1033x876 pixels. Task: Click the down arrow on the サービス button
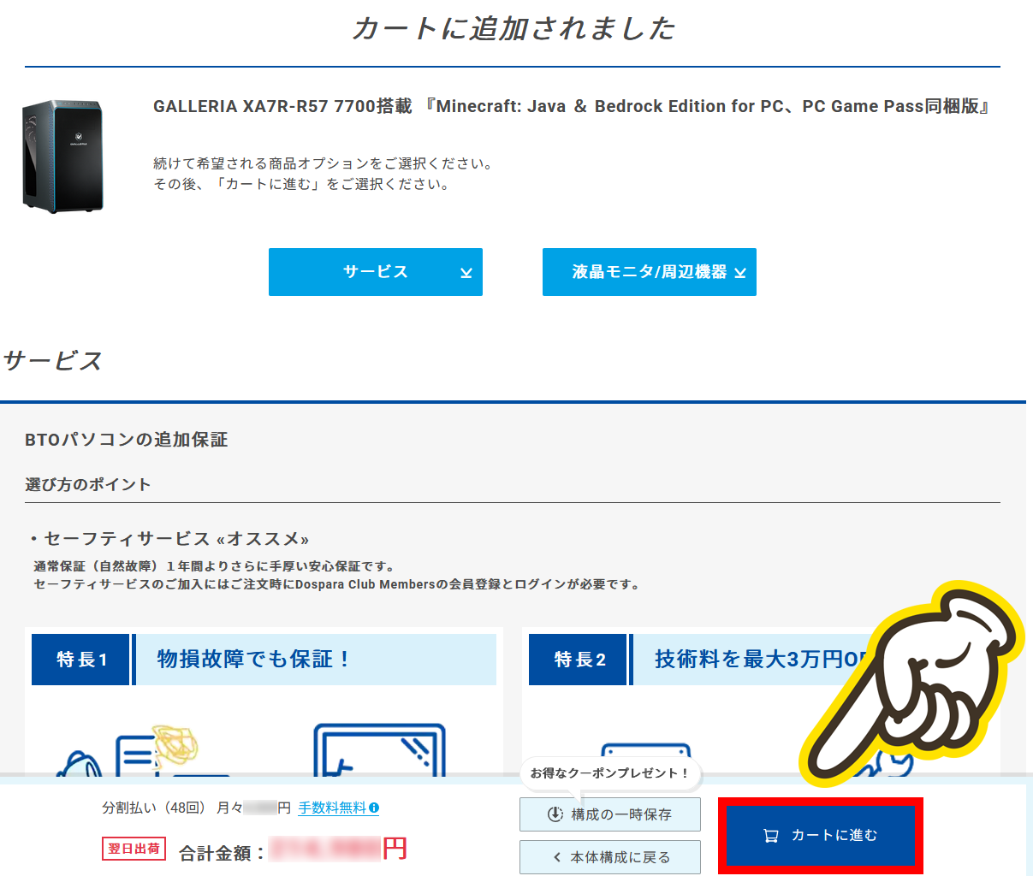tap(466, 273)
